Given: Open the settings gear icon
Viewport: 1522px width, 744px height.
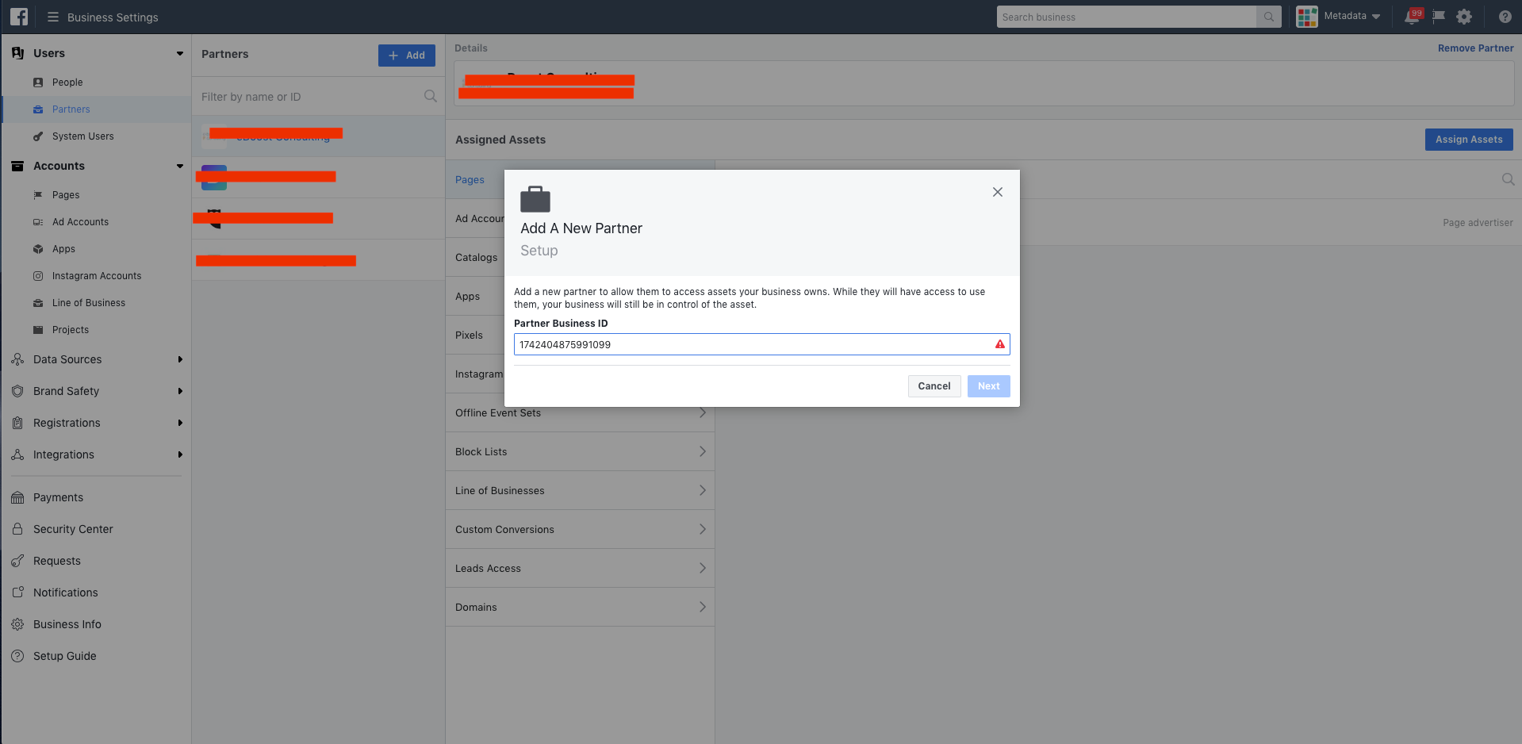Looking at the screenshot, I should [1464, 17].
